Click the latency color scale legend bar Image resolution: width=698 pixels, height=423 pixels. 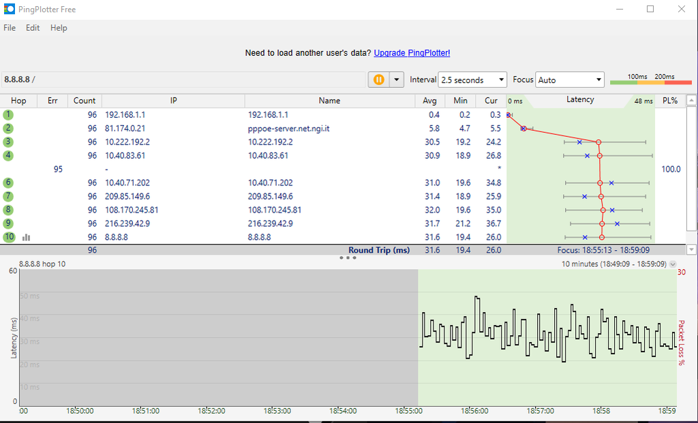[x=651, y=82]
